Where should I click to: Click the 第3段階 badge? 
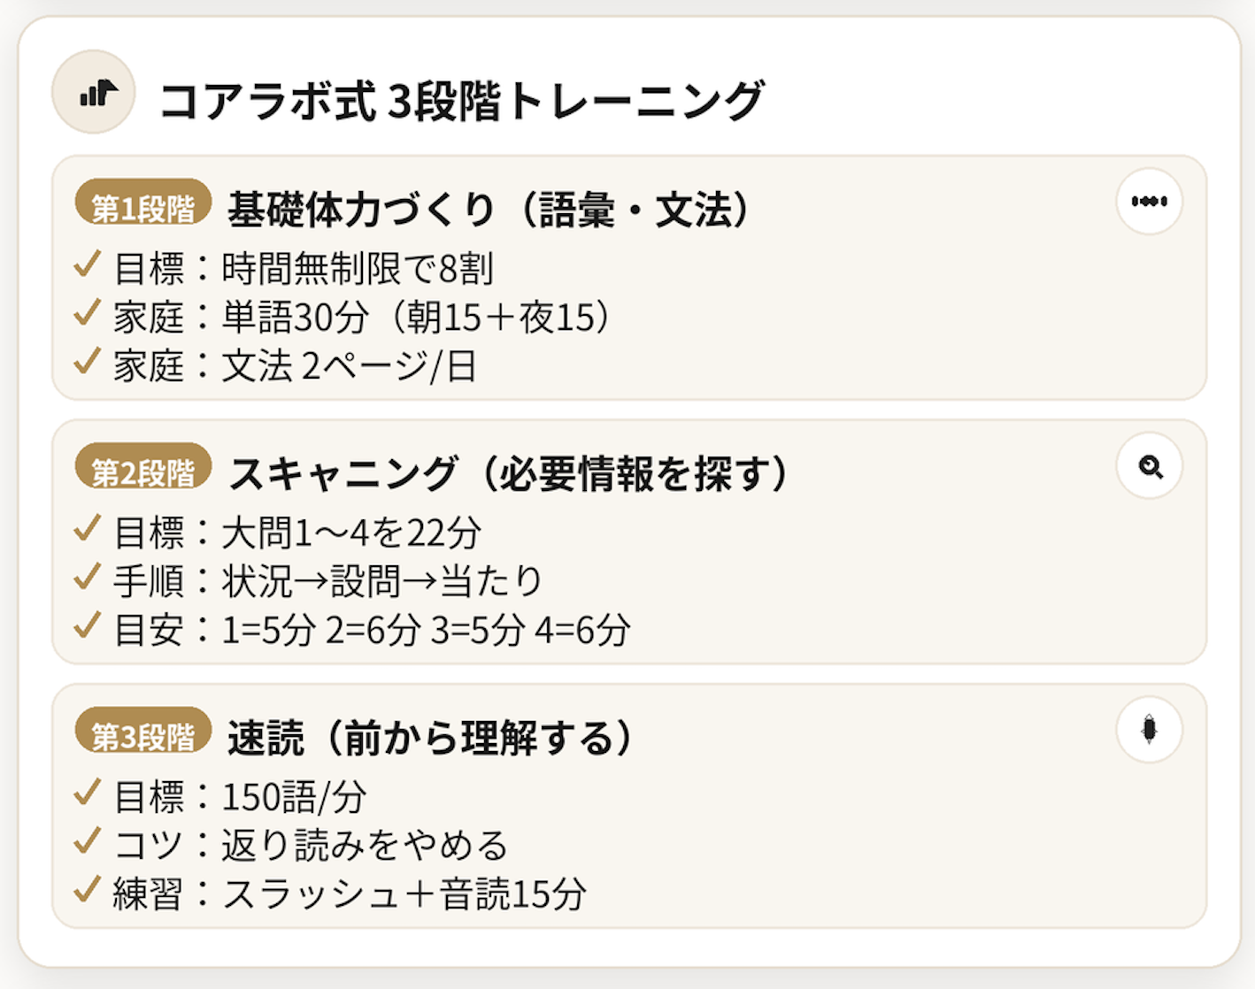point(143,734)
